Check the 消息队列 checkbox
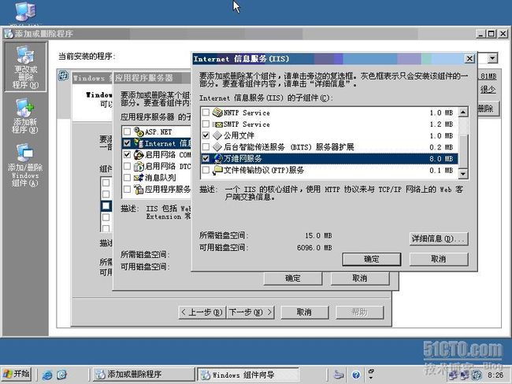 pyautogui.click(x=127, y=178)
